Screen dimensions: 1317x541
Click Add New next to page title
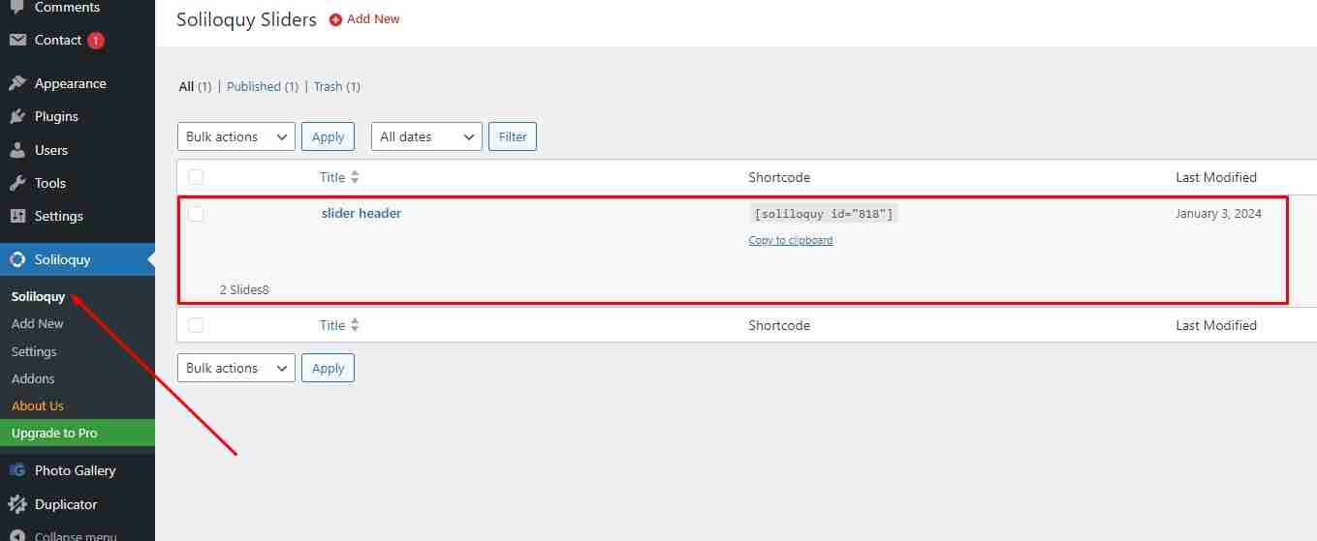(x=373, y=19)
